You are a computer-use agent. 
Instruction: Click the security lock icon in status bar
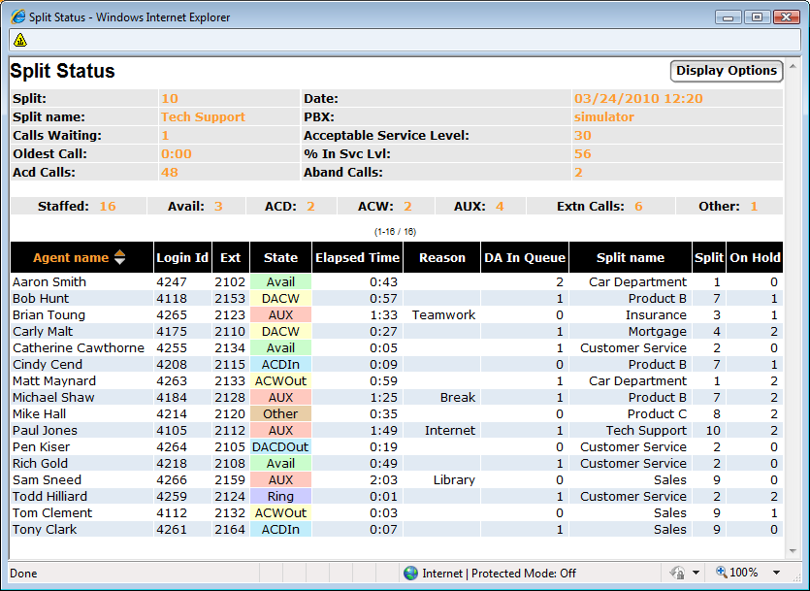pyautogui.click(x=677, y=573)
